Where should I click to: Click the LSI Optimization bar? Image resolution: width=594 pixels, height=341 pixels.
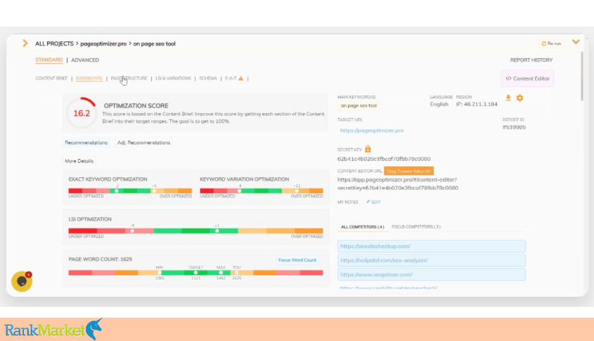tap(195, 230)
